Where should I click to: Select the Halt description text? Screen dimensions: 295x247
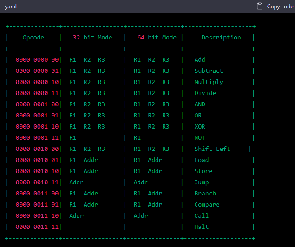click(x=202, y=227)
